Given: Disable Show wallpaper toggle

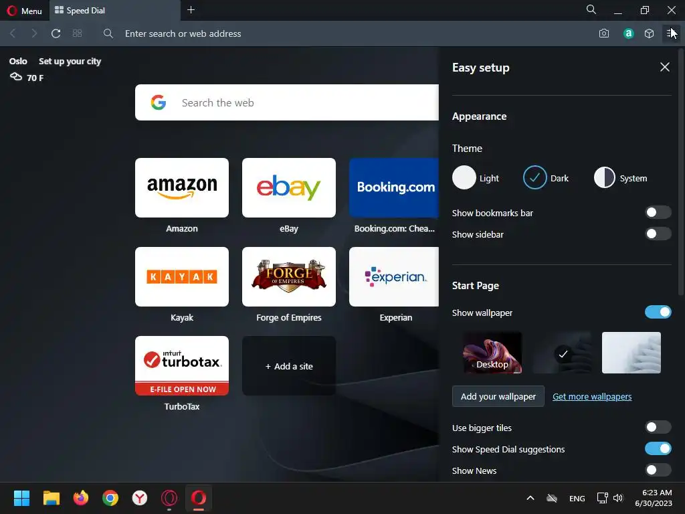Looking at the screenshot, I should click(658, 312).
